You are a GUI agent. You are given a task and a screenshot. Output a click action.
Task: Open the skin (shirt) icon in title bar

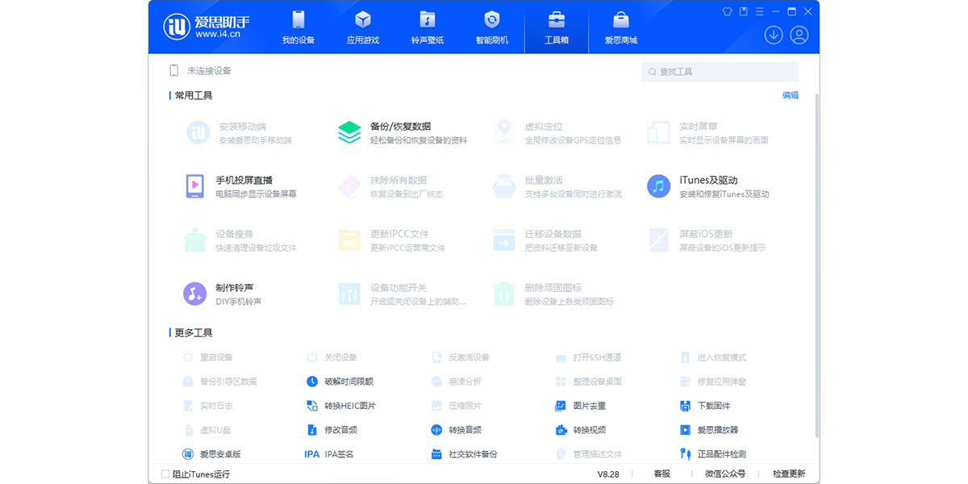727,11
